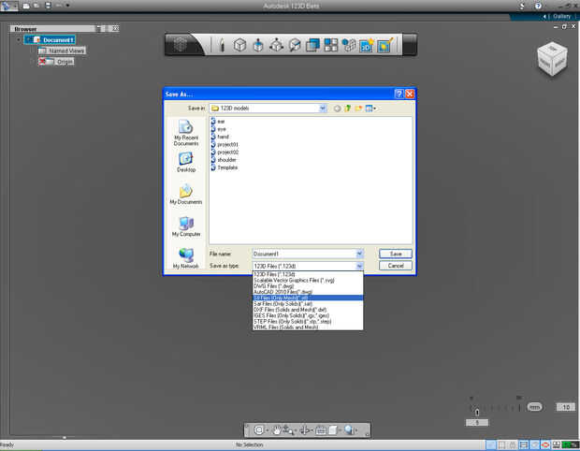The width and height of the screenshot is (580, 451).
Task: Go back using the Save As dialog's back arrow
Action: coord(337,109)
